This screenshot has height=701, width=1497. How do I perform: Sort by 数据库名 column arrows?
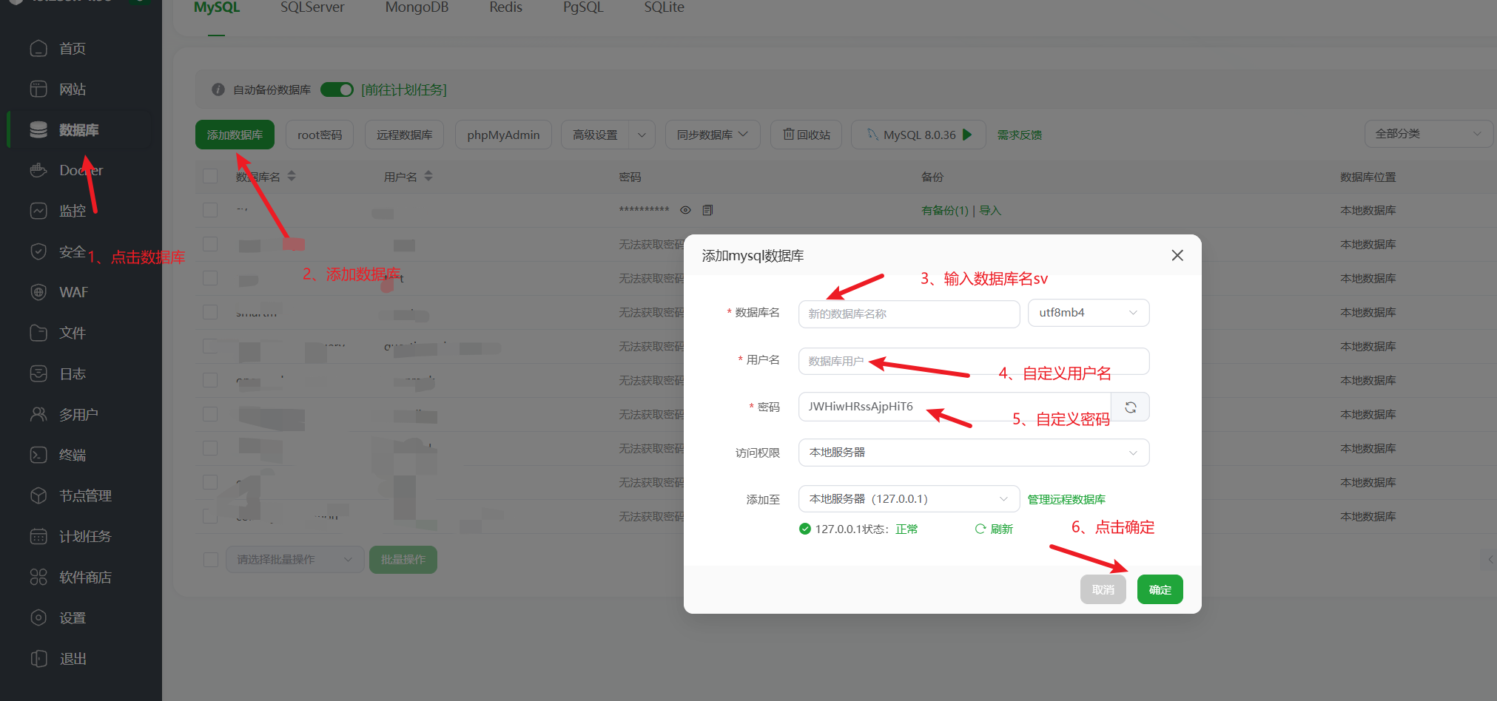tap(292, 176)
